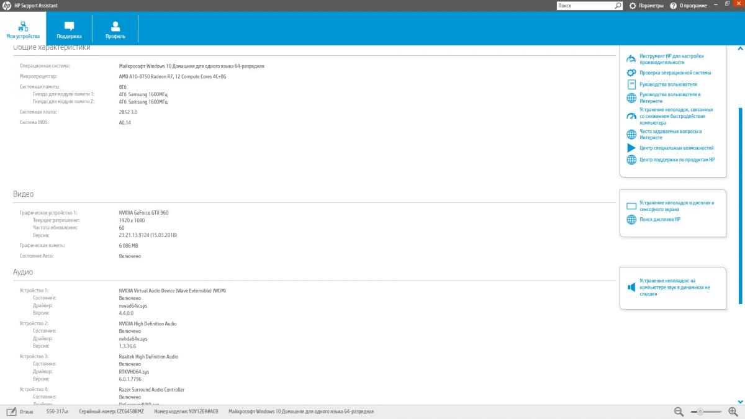Open Центр поддержки по продуктам HP
The image size is (745, 419).
point(677,160)
